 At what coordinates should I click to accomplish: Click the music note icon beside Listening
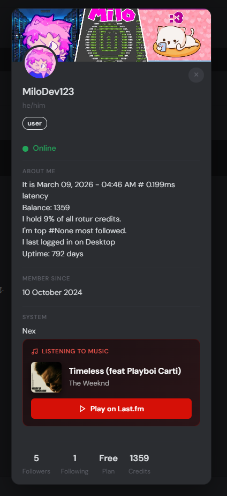pos(35,351)
